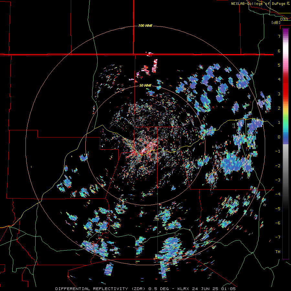Click the '01:05' time stamp
291x291 pixels.
(x=229, y=289)
